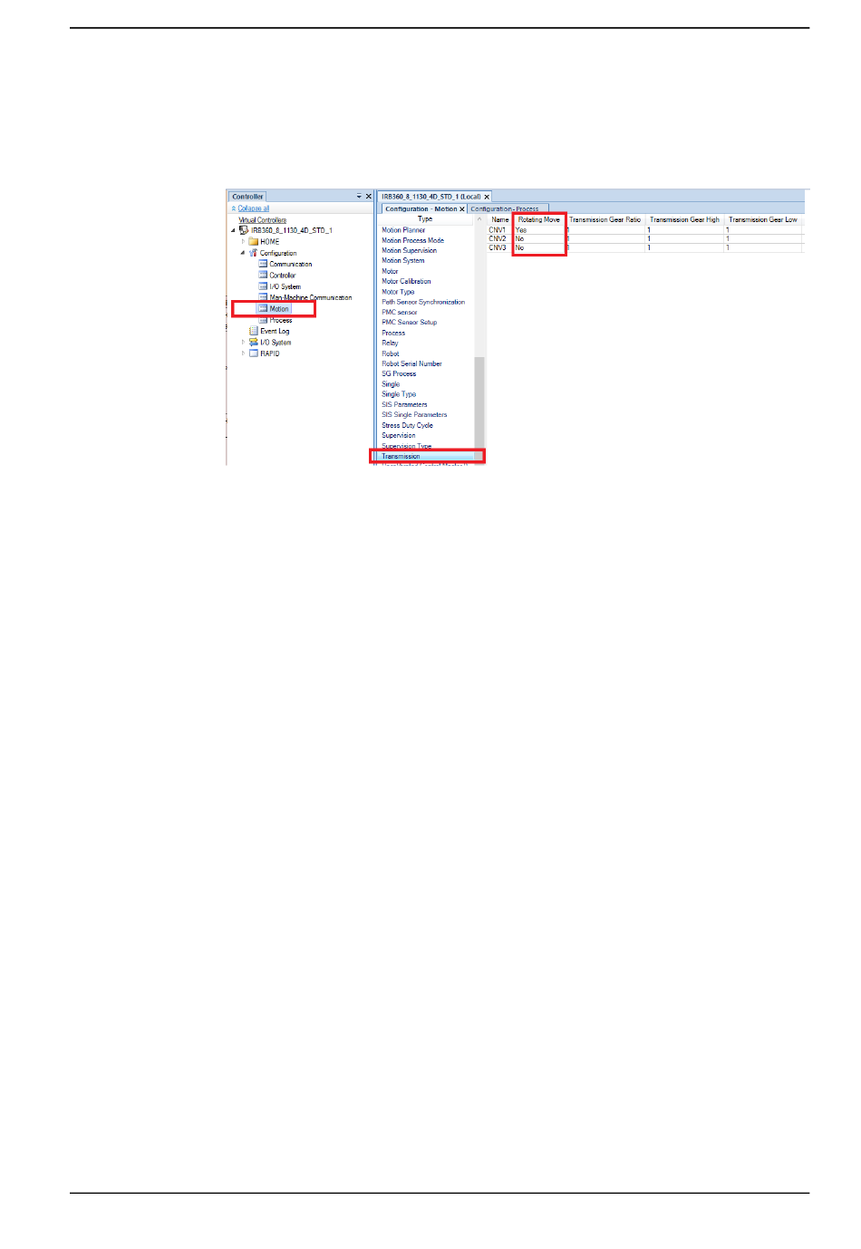861x1249 pixels.
Task: Select Transmission in the Type list
Action: point(401,457)
